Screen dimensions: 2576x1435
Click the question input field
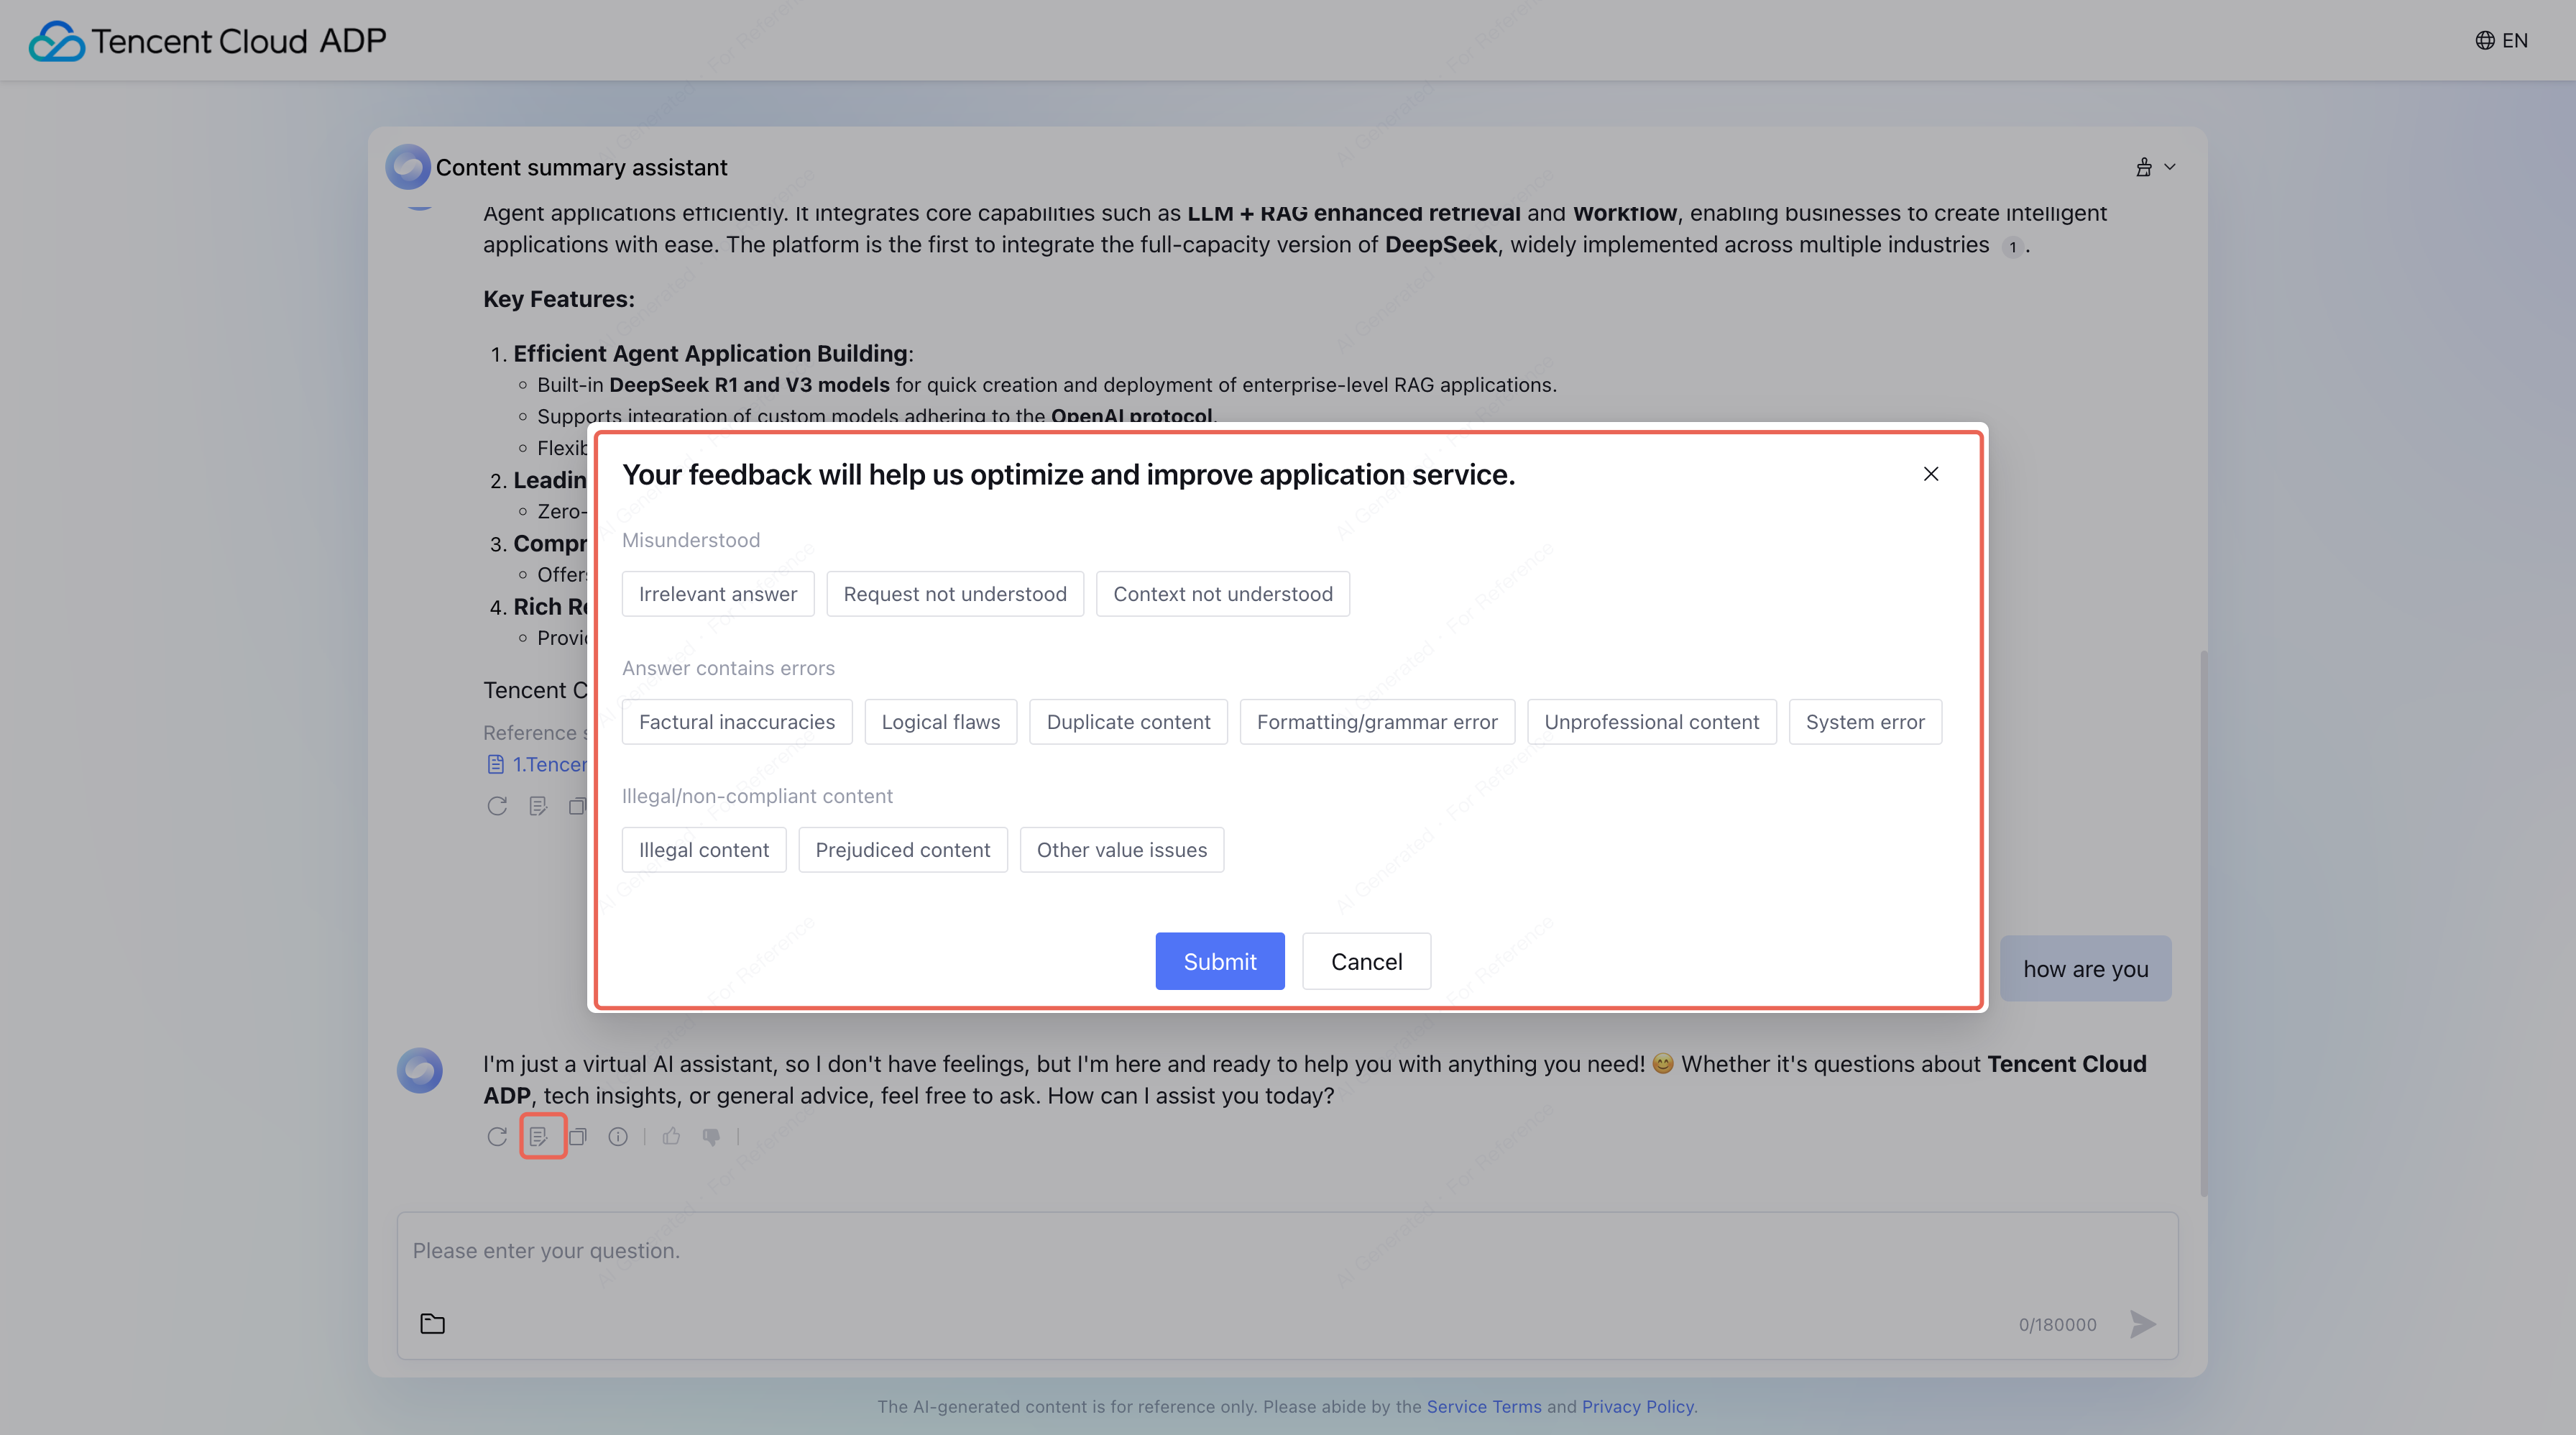click(1200, 1251)
